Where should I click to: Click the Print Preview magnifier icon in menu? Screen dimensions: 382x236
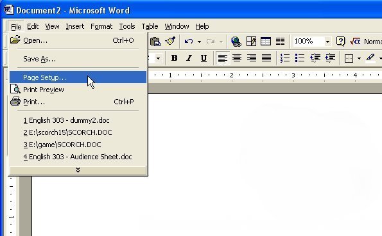(15, 89)
